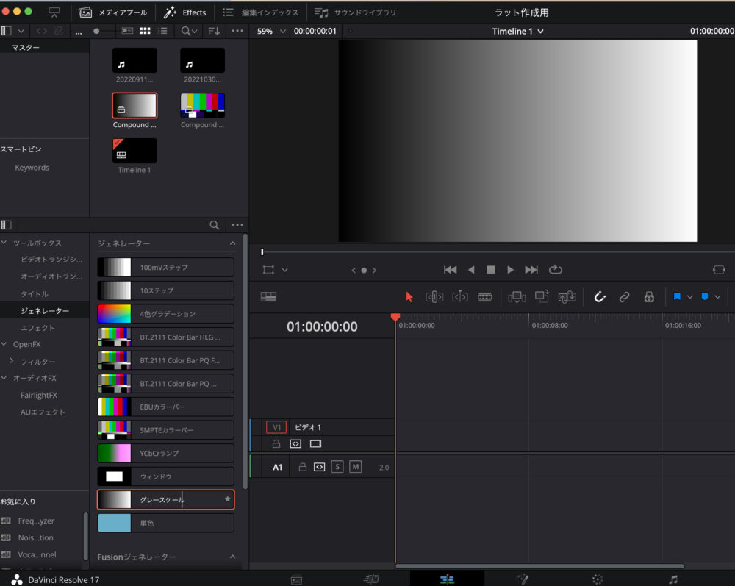Open media pool search
This screenshot has width=735, height=586.
[x=189, y=31]
